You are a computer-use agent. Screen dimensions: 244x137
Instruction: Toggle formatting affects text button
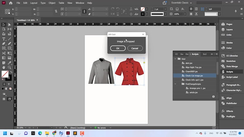(9, 84)
